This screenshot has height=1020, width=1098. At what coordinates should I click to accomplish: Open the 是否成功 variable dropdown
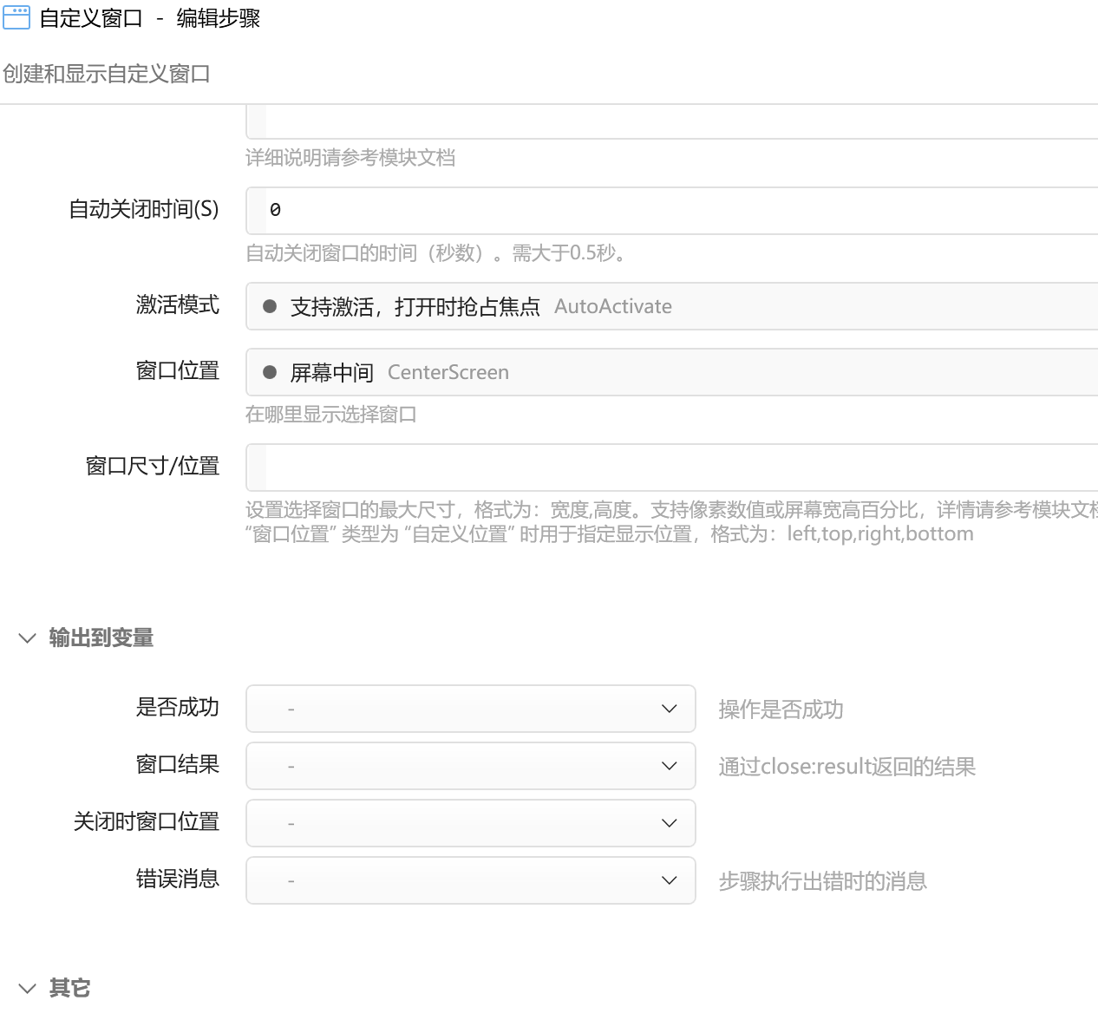tap(471, 709)
